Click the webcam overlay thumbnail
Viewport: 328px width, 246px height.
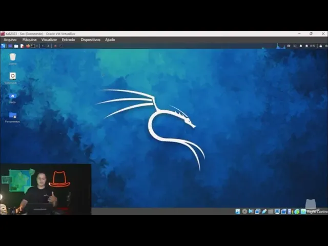pyautogui.click(x=46, y=189)
